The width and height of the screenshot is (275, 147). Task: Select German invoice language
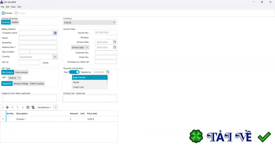(6, 22)
